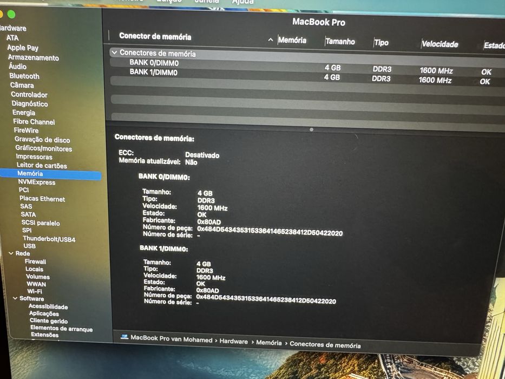The width and height of the screenshot is (505, 379).
Task: Select Impressoras in the sidebar
Action: point(34,157)
